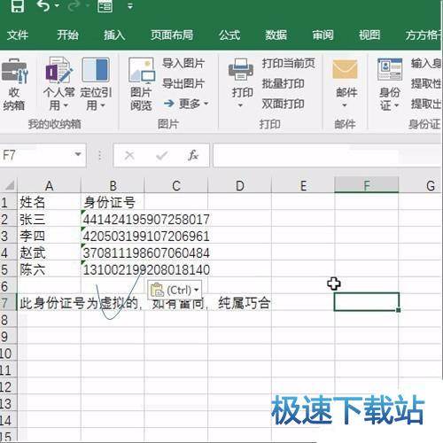Screen dimensions: 443x443
Task: Select cell containing 陈六
Action: [49, 269]
